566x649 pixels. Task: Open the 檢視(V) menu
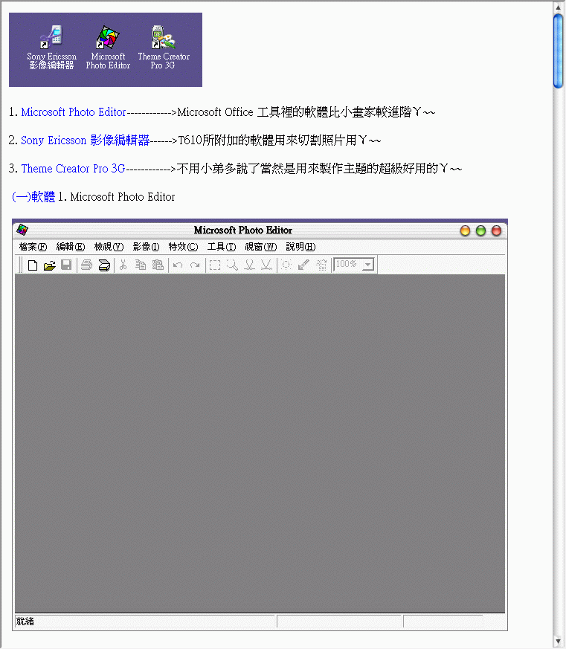(x=109, y=247)
